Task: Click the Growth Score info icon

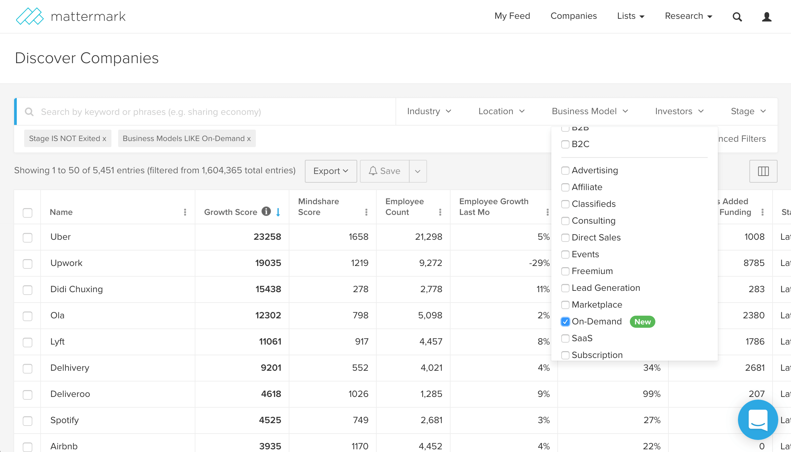Action: (266, 212)
